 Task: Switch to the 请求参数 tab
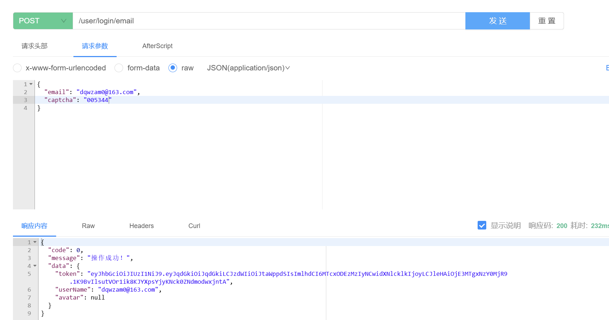pos(95,46)
